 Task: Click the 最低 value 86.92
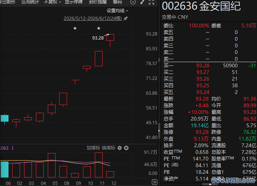(250, 119)
